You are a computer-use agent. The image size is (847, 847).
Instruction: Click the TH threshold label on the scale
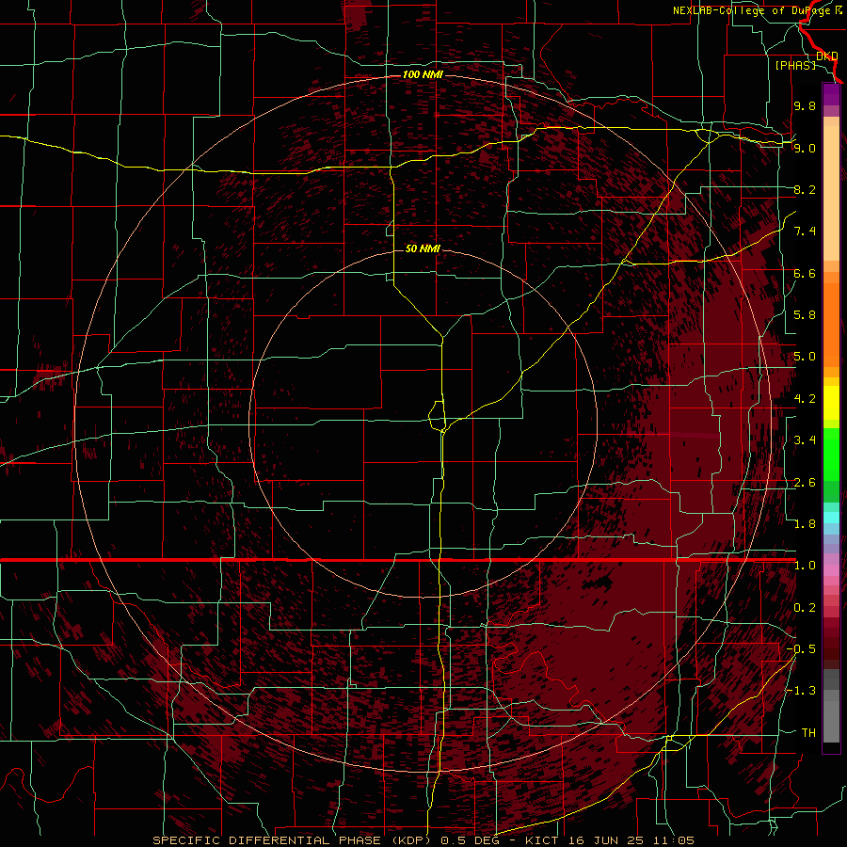click(808, 733)
